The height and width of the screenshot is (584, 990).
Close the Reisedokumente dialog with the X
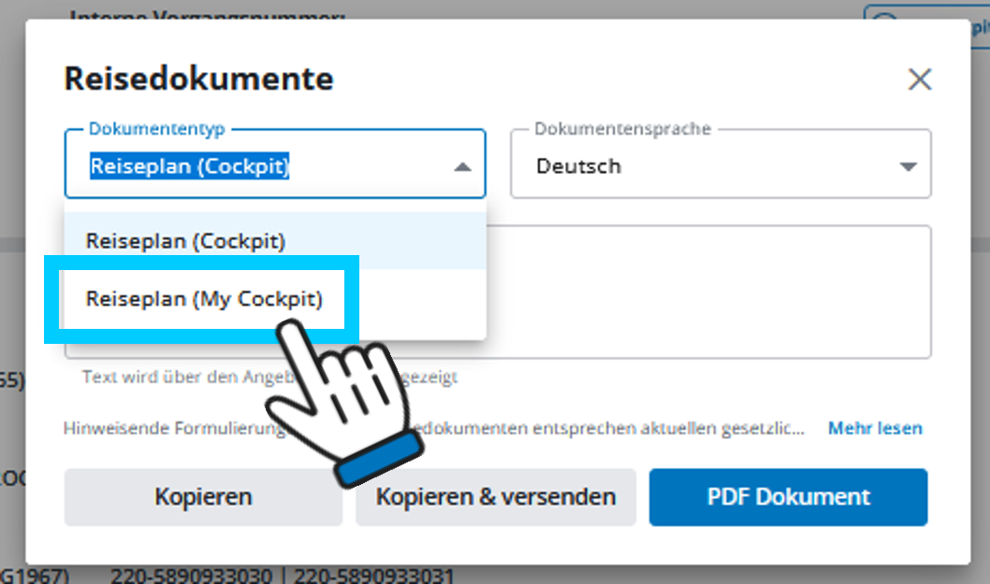coord(920,79)
